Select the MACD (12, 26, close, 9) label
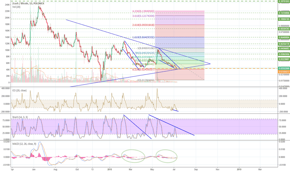Image resolution: width=290 pixels, height=171 pixels. pos(24,144)
